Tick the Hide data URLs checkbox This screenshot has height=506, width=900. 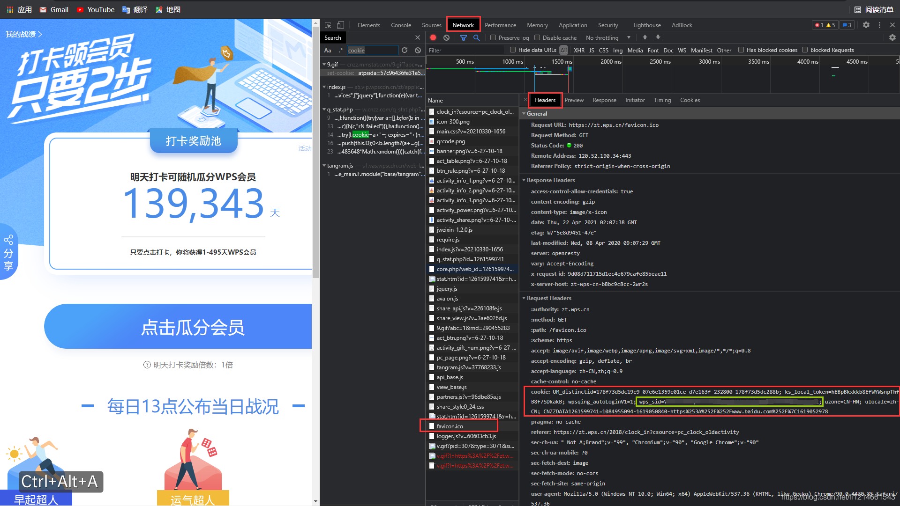(513, 50)
